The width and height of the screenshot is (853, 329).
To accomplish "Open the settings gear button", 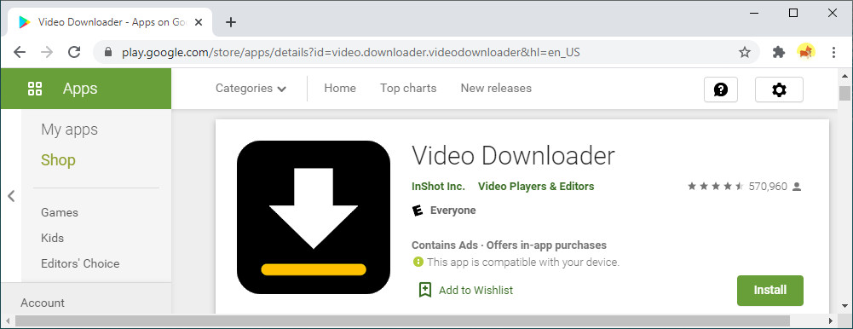I will [x=779, y=89].
